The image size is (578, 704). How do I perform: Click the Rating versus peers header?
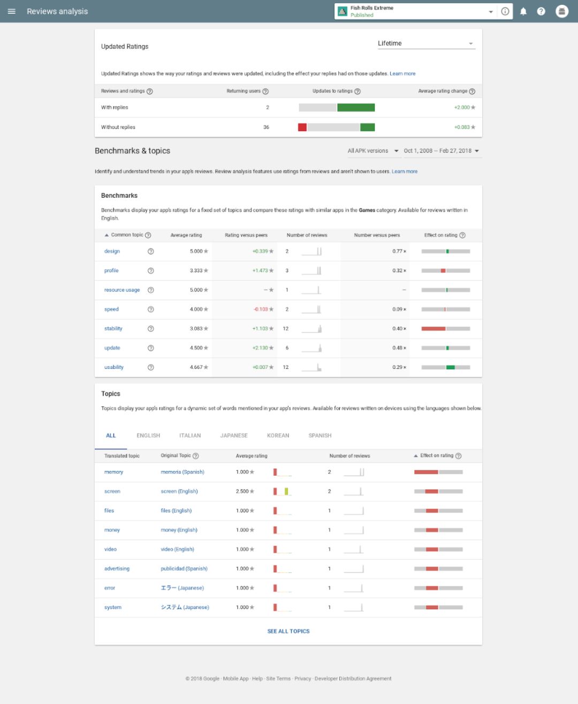click(x=246, y=235)
